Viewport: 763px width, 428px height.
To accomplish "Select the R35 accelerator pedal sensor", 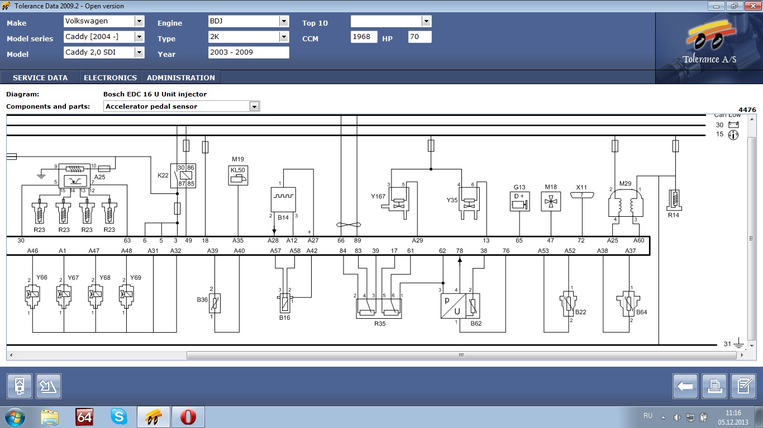I will click(x=380, y=309).
